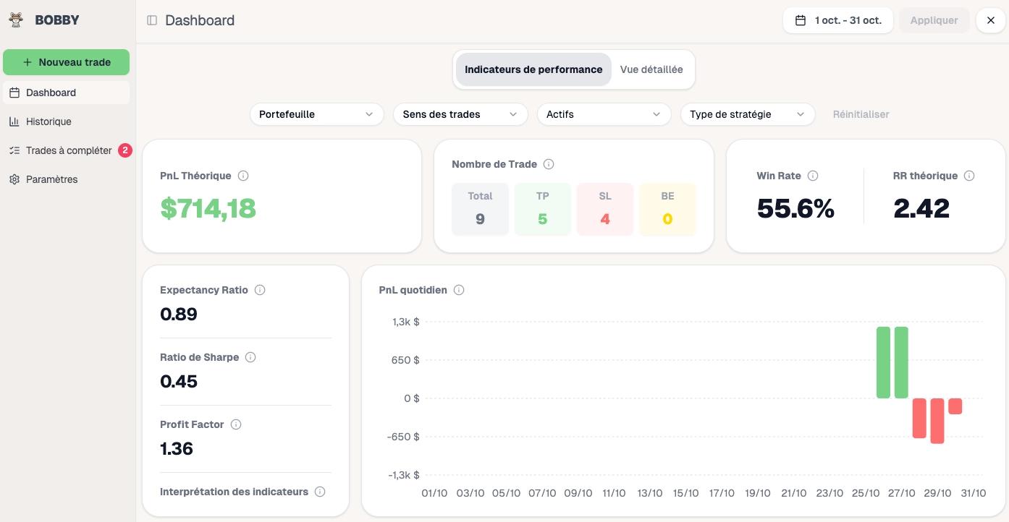Viewport: 1009px width, 522px height.
Task: Open the Win Rate info tooltip icon
Action: click(x=813, y=176)
